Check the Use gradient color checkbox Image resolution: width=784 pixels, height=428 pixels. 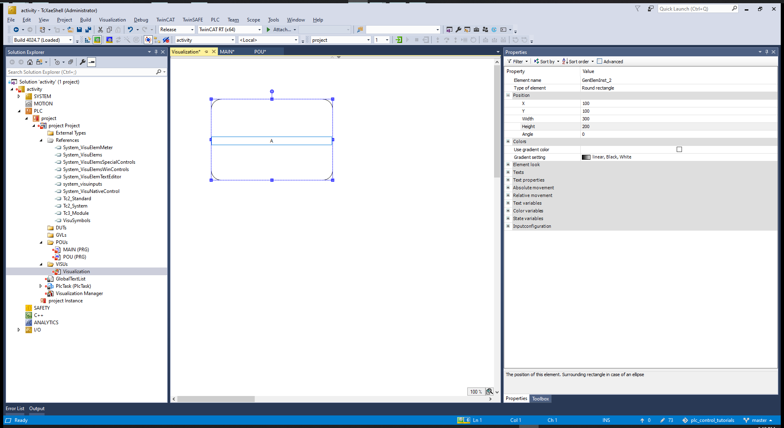(x=679, y=150)
